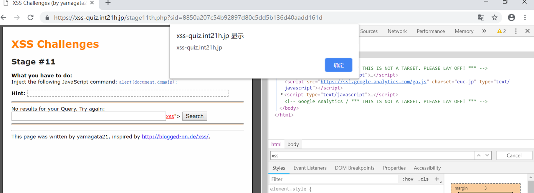This screenshot has width=534, height=193.
Task: Close the XSS Challenges tab
Action: [92, 3]
